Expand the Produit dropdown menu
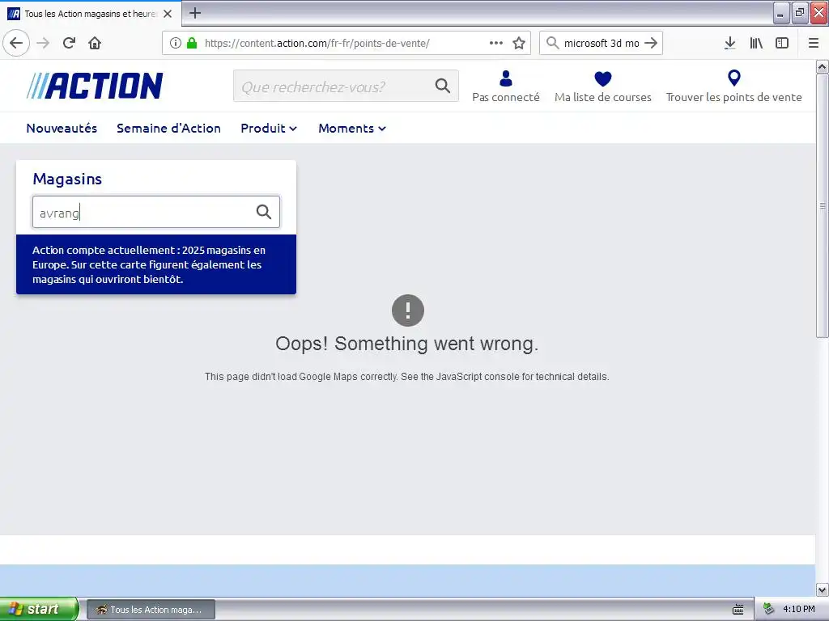Screen dimensions: 829x621 [269, 129]
